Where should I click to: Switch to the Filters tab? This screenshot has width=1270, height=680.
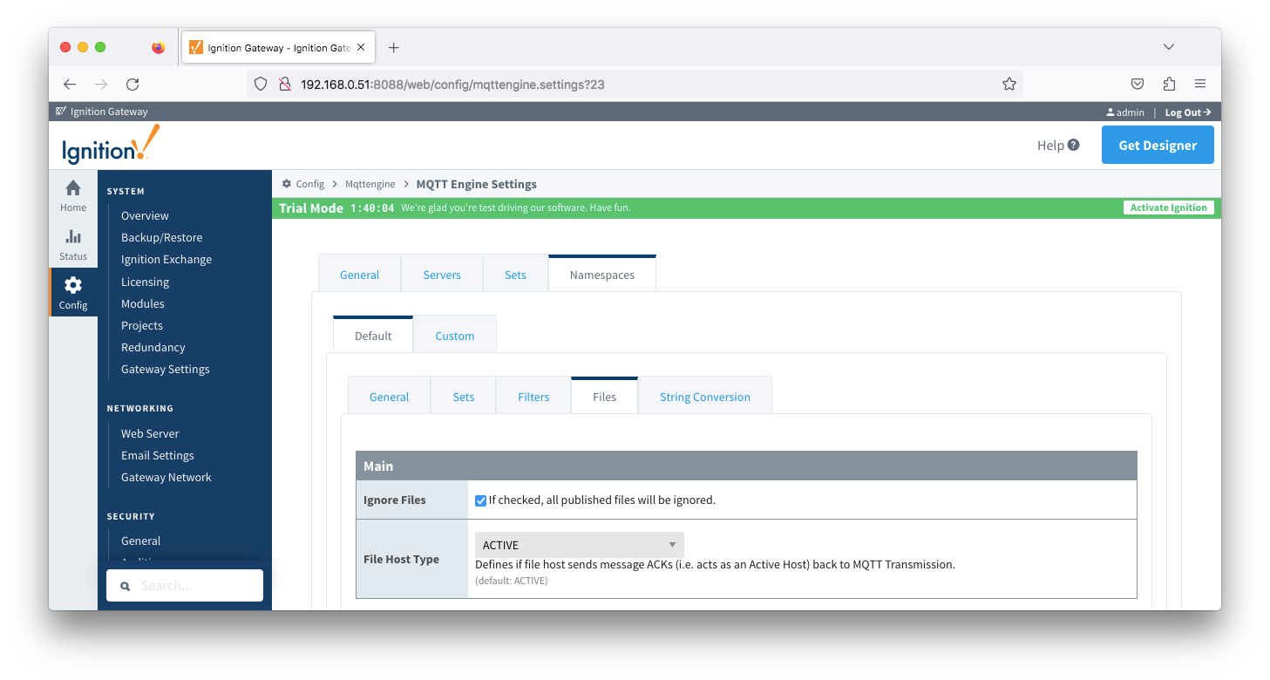[x=533, y=397]
